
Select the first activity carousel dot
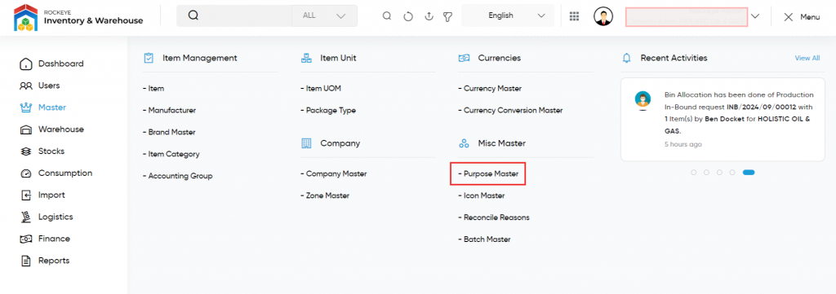click(694, 173)
